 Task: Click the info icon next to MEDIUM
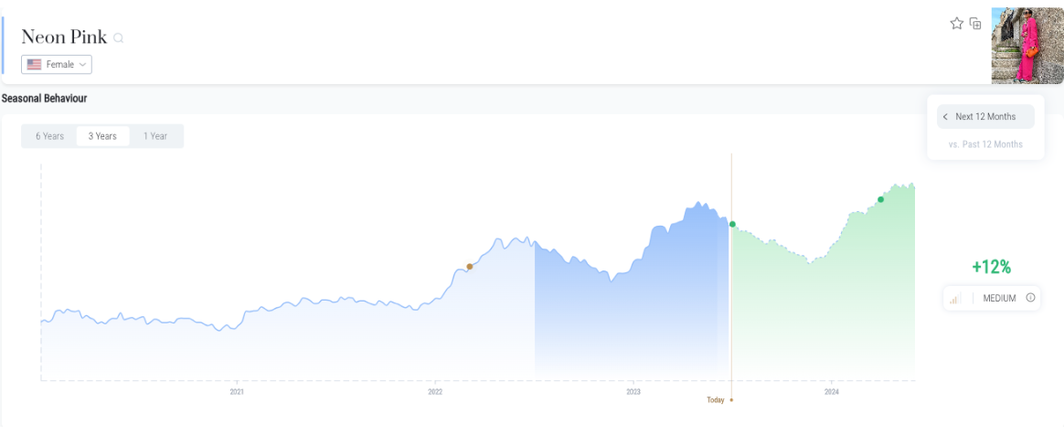coord(1030,298)
